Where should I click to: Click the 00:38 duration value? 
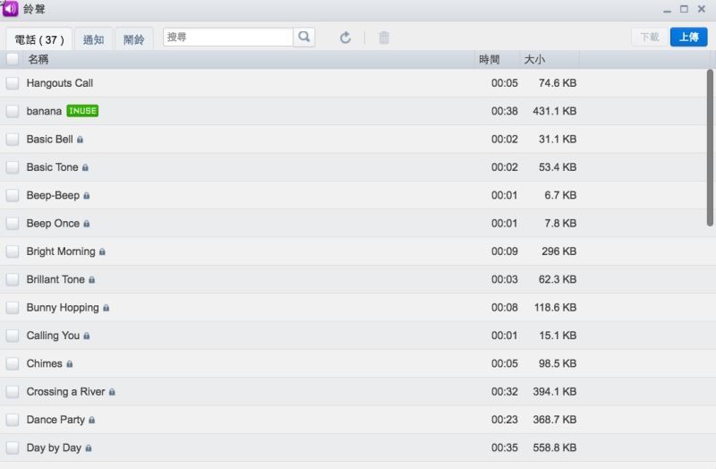pyautogui.click(x=505, y=111)
